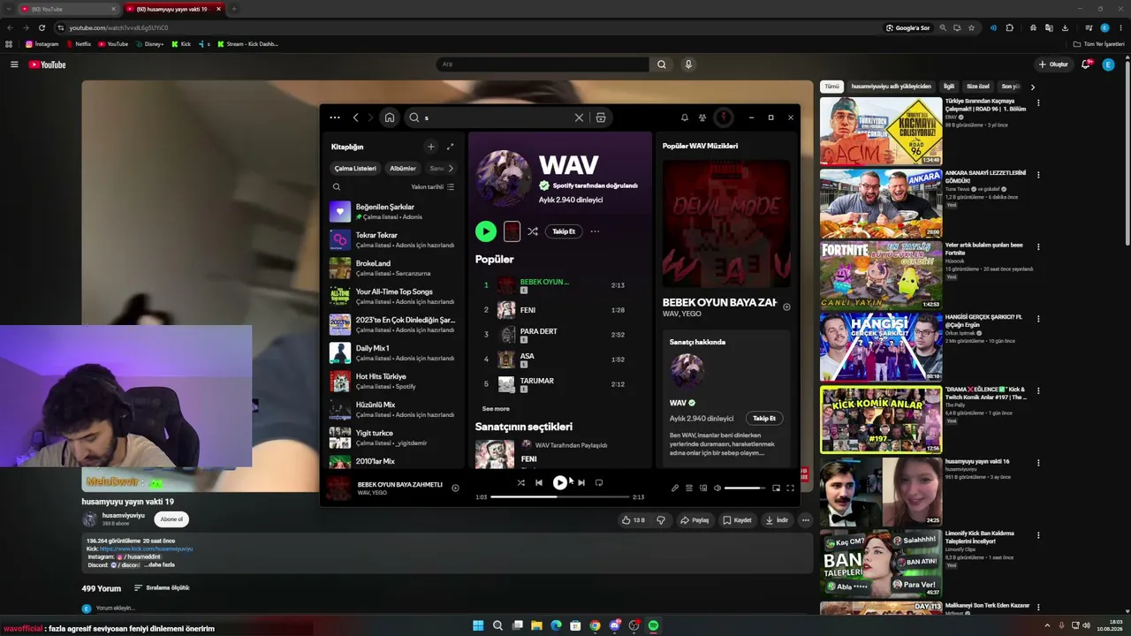Open the Tekrar Tekrar playlist
The height and width of the screenshot is (636, 1131).
pyautogui.click(x=392, y=240)
